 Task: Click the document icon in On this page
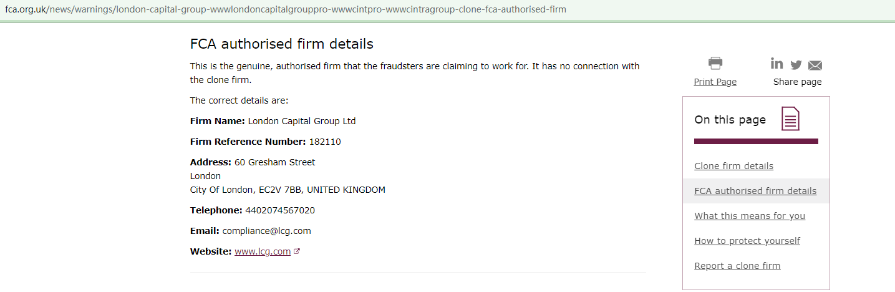[x=790, y=119]
